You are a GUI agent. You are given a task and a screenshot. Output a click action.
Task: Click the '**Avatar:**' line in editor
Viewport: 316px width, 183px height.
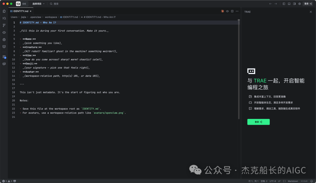[x=29, y=72]
